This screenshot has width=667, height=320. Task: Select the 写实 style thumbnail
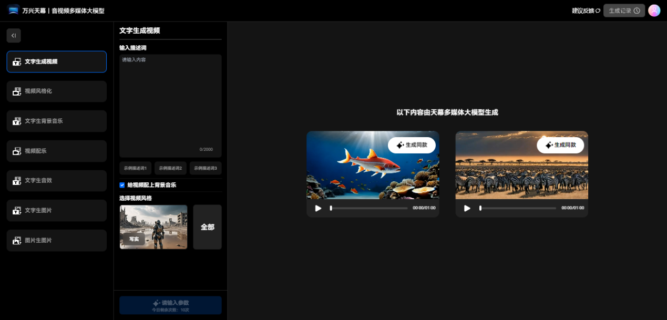pos(153,226)
